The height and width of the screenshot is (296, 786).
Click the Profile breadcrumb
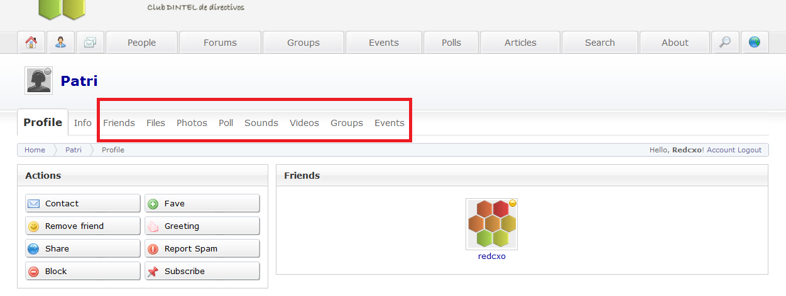pos(113,150)
